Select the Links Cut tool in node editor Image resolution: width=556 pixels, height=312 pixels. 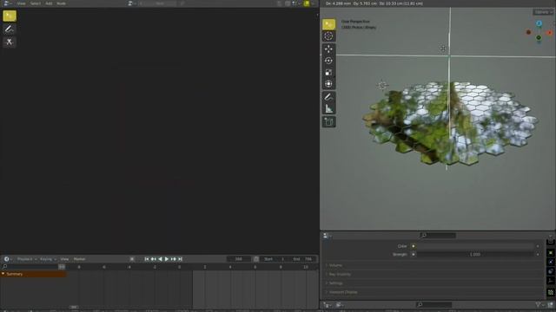[10, 42]
